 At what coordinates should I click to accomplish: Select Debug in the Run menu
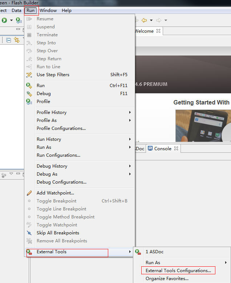tap(80, 94)
